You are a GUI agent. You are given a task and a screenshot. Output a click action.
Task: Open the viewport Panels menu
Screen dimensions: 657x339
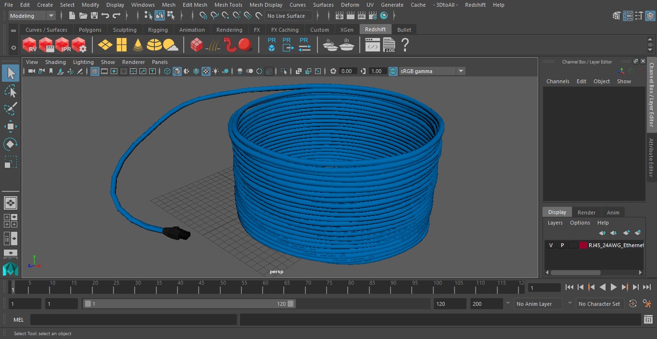pos(160,62)
